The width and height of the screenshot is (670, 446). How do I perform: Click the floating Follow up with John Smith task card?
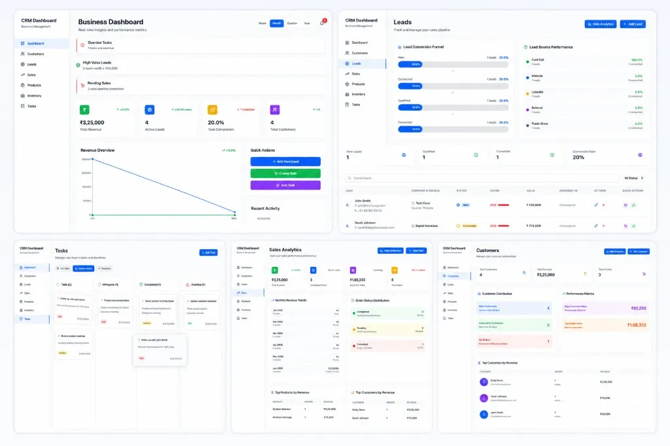(160, 351)
